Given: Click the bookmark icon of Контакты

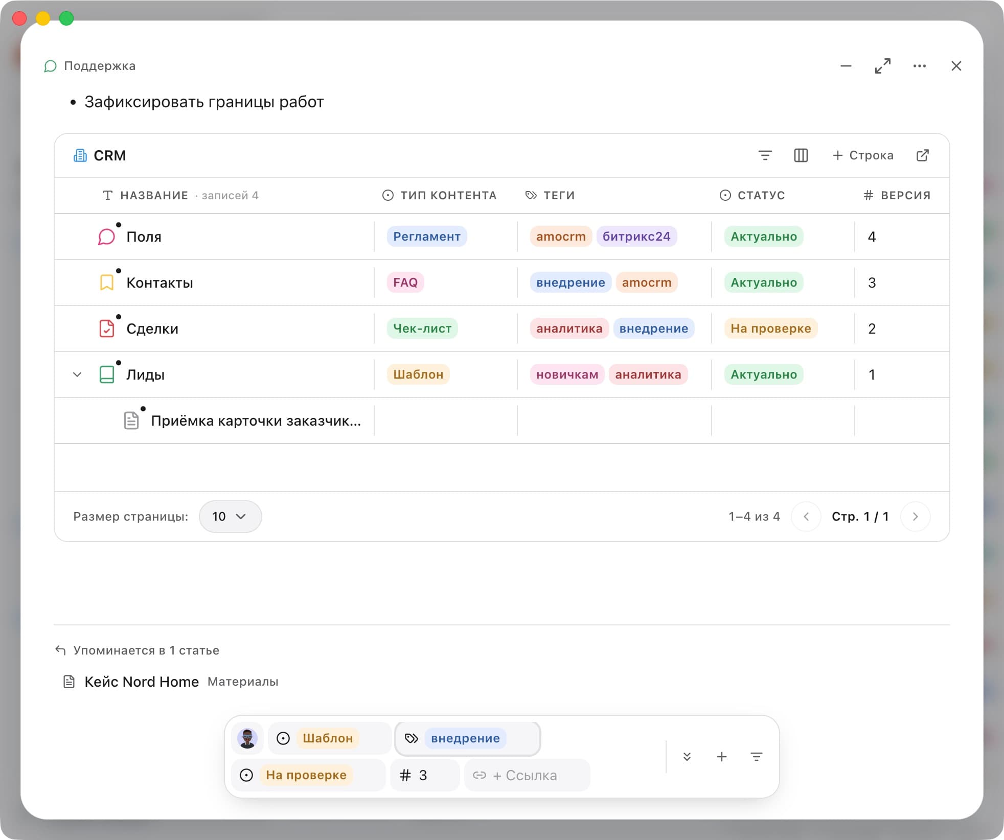Looking at the screenshot, I should click(106, 283).
